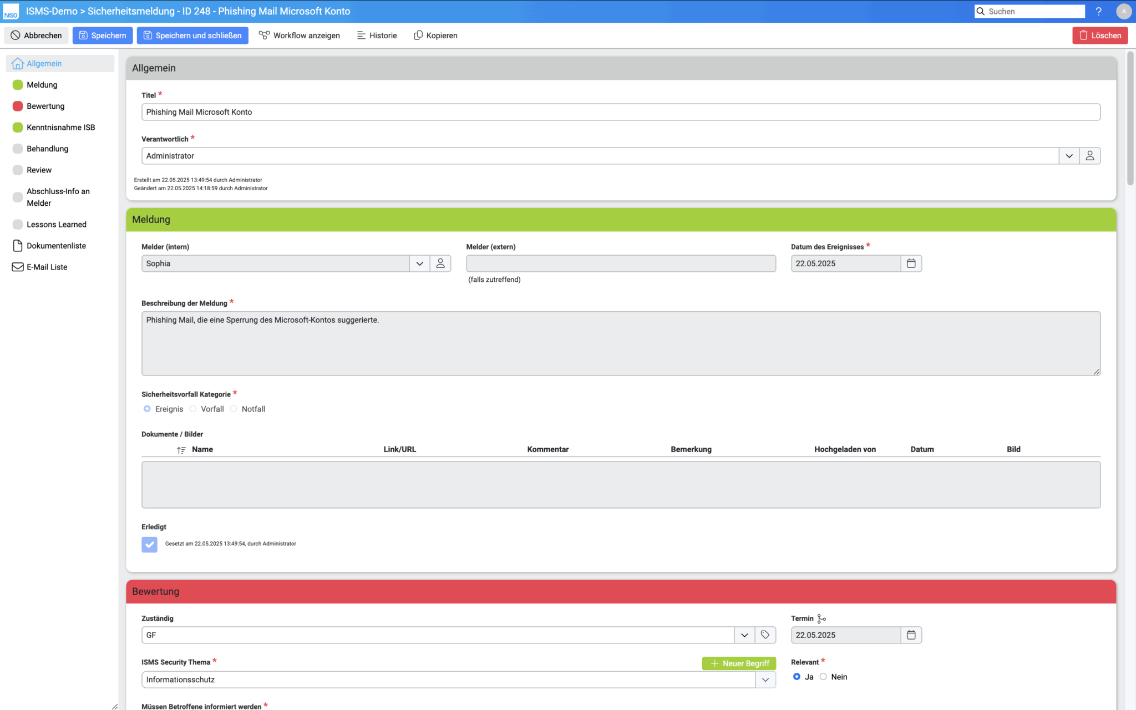Open calendar for Datum des Ereignisses
The image size is (1136, 710).
(x=911, y=263)
